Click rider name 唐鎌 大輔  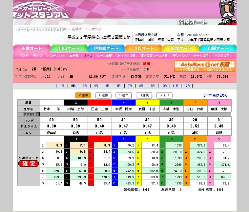[x=219, y=109]
